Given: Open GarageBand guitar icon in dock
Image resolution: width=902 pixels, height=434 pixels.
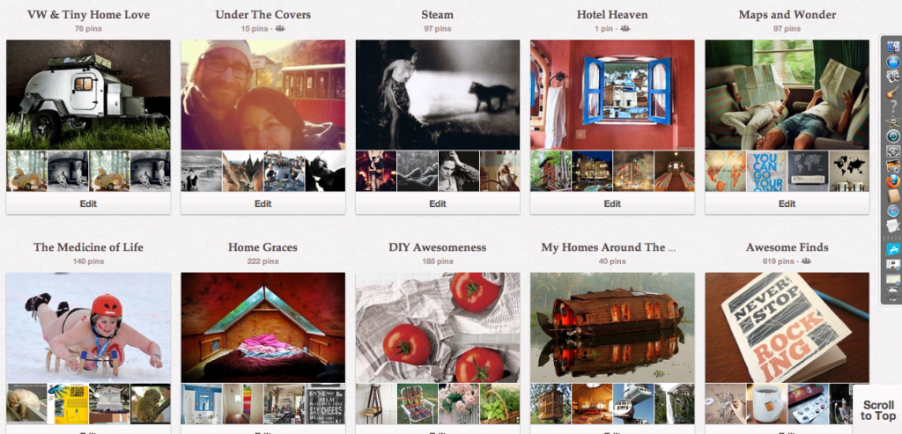Looking at the screenshot, I should (893, 92).
